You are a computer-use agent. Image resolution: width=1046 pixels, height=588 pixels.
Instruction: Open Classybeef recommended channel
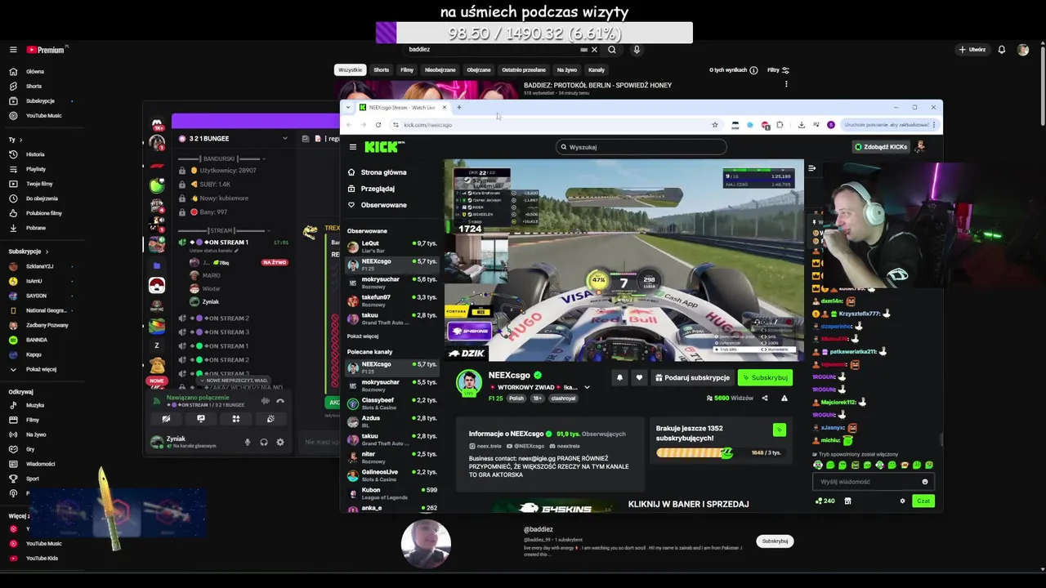pos(391,403)
